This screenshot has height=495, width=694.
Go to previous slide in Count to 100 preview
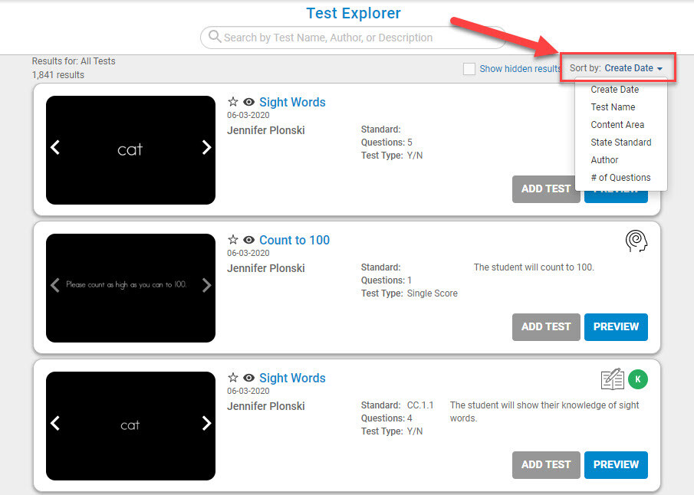[x=55, y=285]
